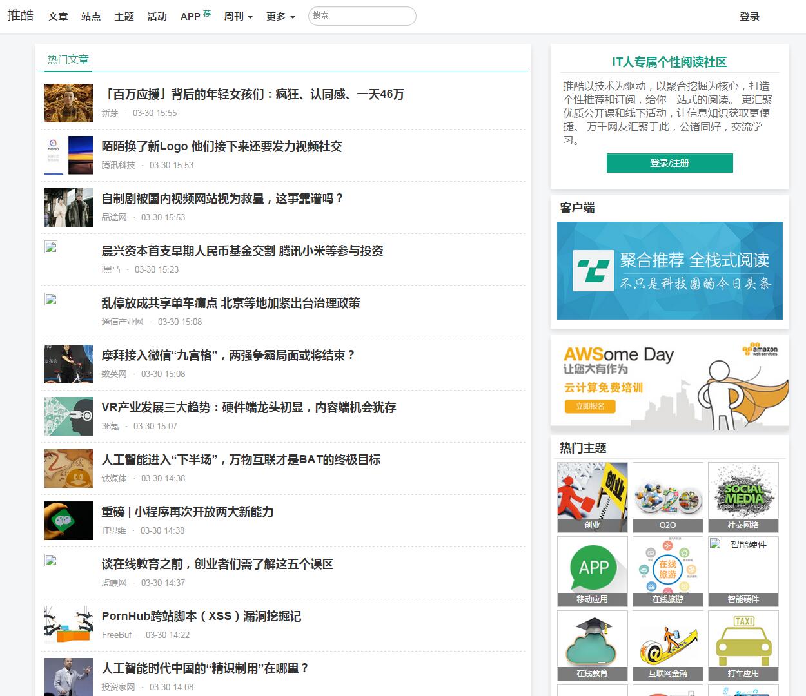Image resolution: width=806 pixels, height=696 pixels.
Task: Click broken image icon beside 晨兴资本 article
Action: pyautogui.click(x=51, y=247)
